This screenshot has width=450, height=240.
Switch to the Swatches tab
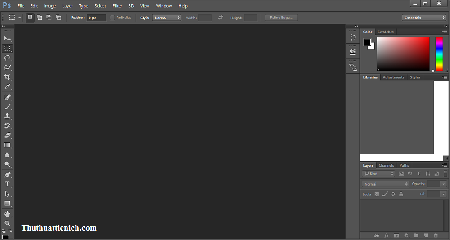click(385, 32)
